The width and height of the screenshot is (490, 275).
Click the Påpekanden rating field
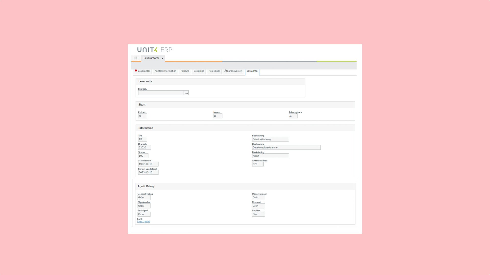(144, 206)
